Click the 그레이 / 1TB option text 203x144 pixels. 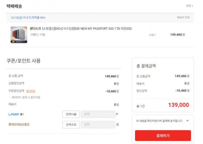tap(37, 35)
